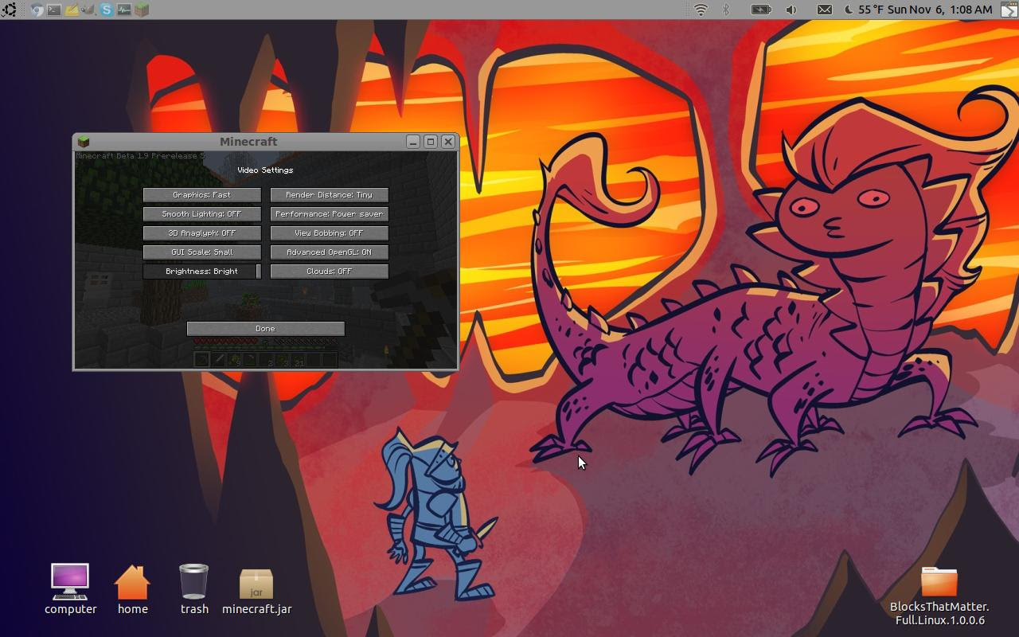Change the GUI Scale: Small option
1019x637 pixels.
click(x=202, y=252)
